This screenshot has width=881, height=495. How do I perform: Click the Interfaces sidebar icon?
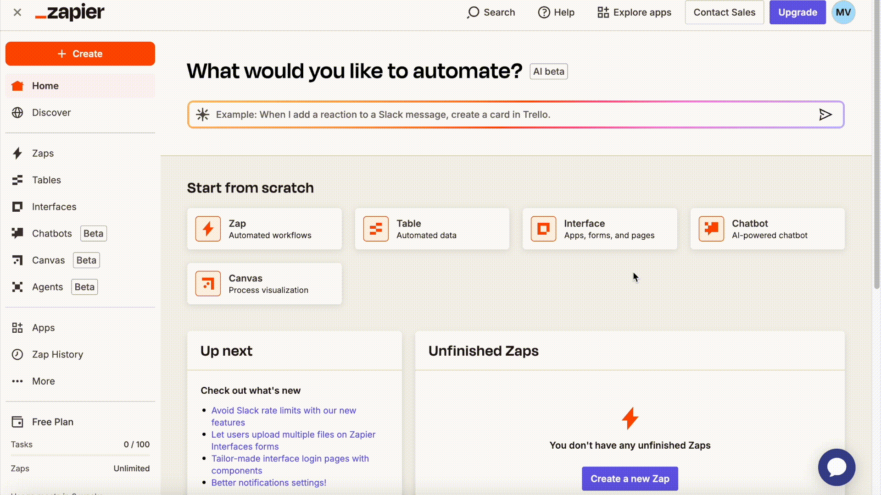(x=17, y=207)
